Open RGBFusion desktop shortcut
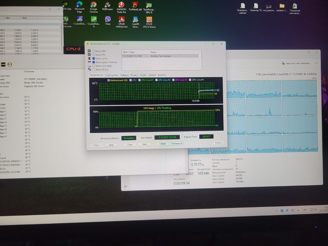328x246 pixels. click(x=108, y=6)
